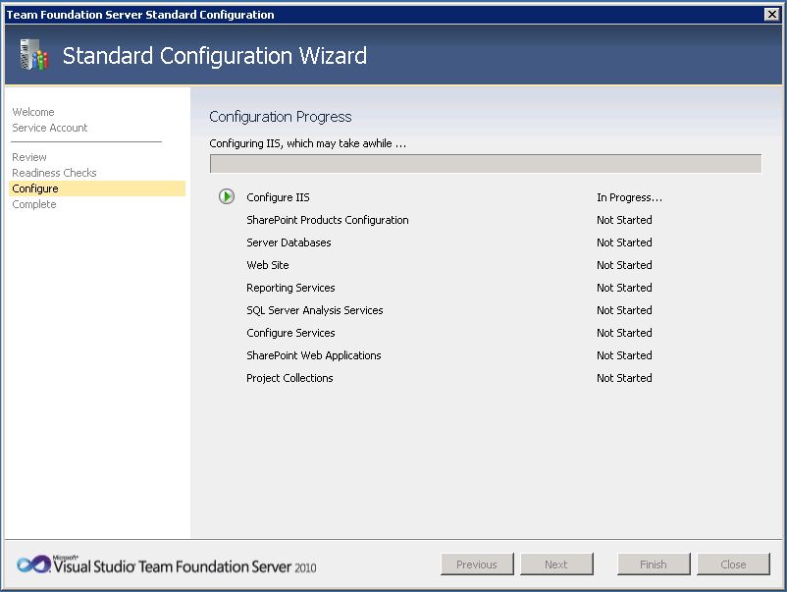Click the Close button at the bottom
Screen dimensions: 787x592
[x=734, y=564]
